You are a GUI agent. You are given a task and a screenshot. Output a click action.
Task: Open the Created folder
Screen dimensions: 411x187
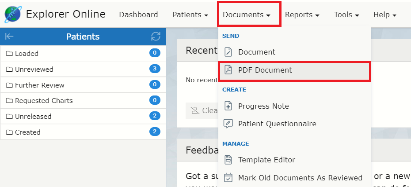[83, 132]
